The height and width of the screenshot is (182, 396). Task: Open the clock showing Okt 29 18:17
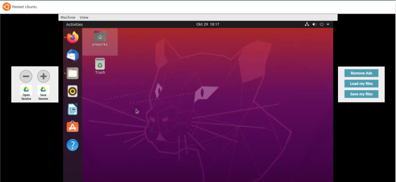coord(208,24)
